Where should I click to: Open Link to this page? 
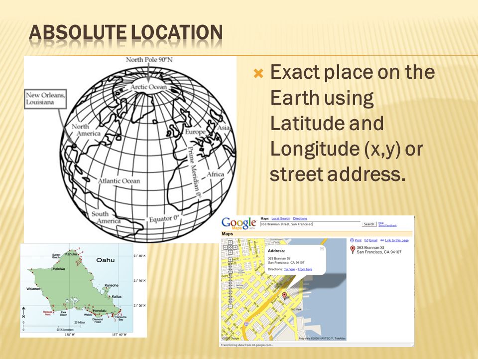[397, 240]
